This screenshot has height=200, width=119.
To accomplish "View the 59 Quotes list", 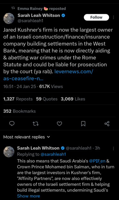I will (x=47, y=99).
